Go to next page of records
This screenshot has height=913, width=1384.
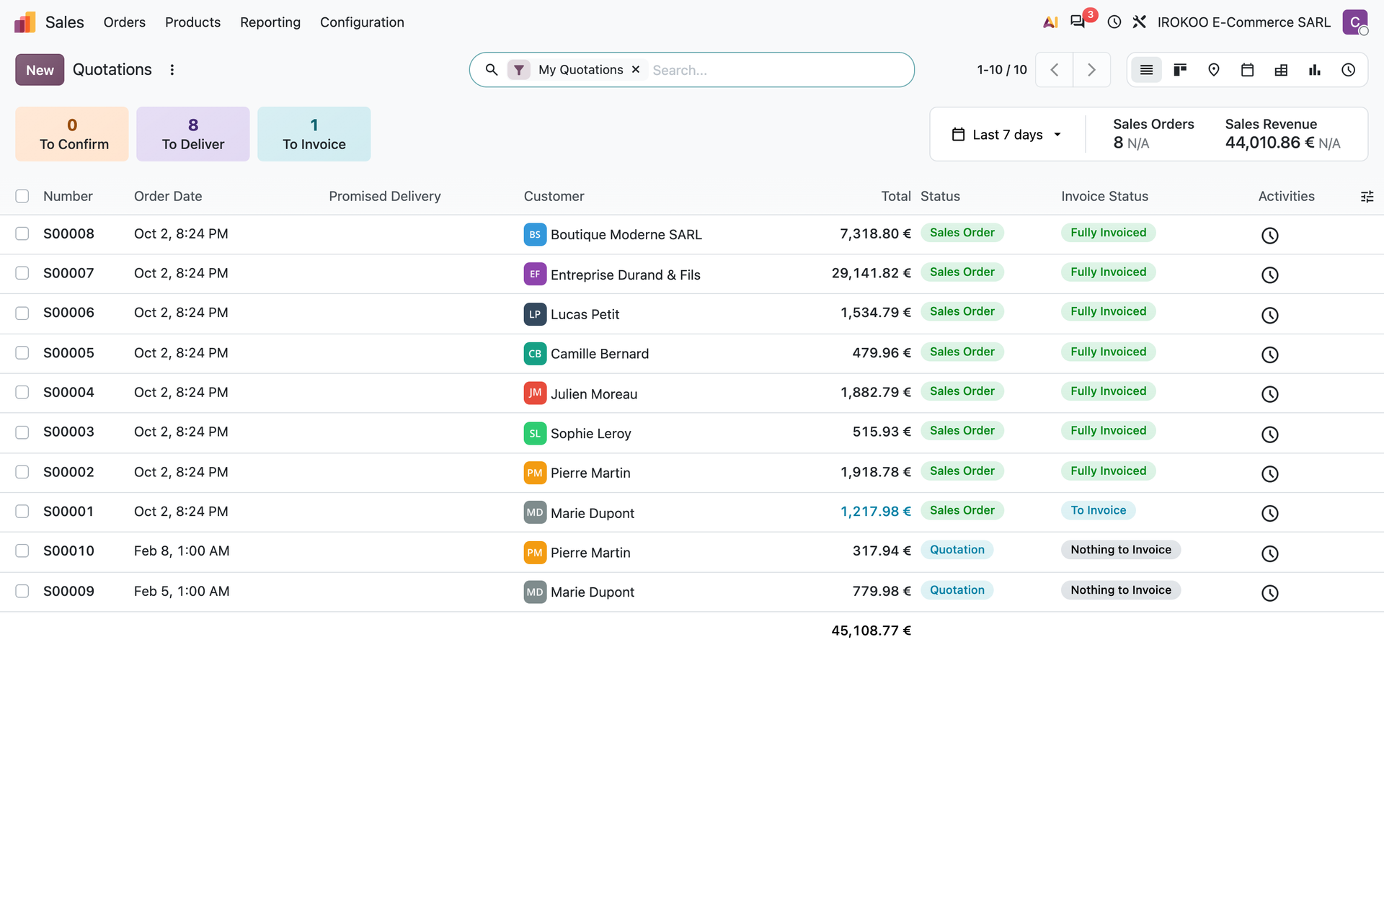tap(1091, 70)
